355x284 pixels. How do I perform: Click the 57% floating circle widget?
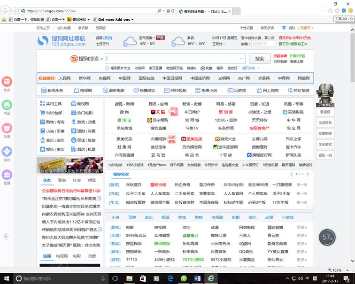click(327, 238)
